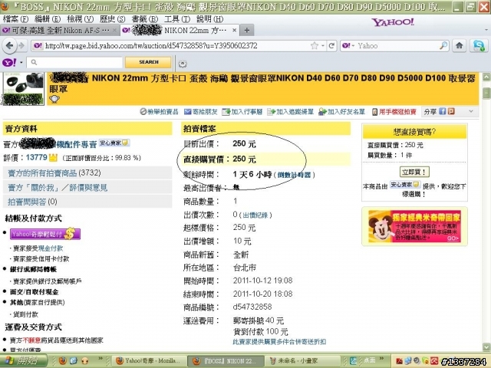The height and width of the screenshot is (368, 491).
Task: Open the 工具 (T) menu
Action: 177,19
